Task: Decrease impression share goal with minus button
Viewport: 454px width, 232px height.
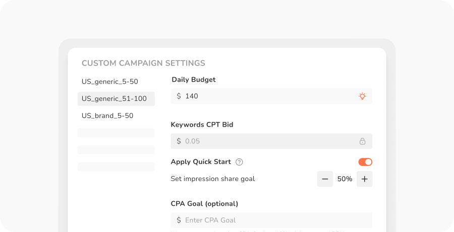Action: point(325,179)
